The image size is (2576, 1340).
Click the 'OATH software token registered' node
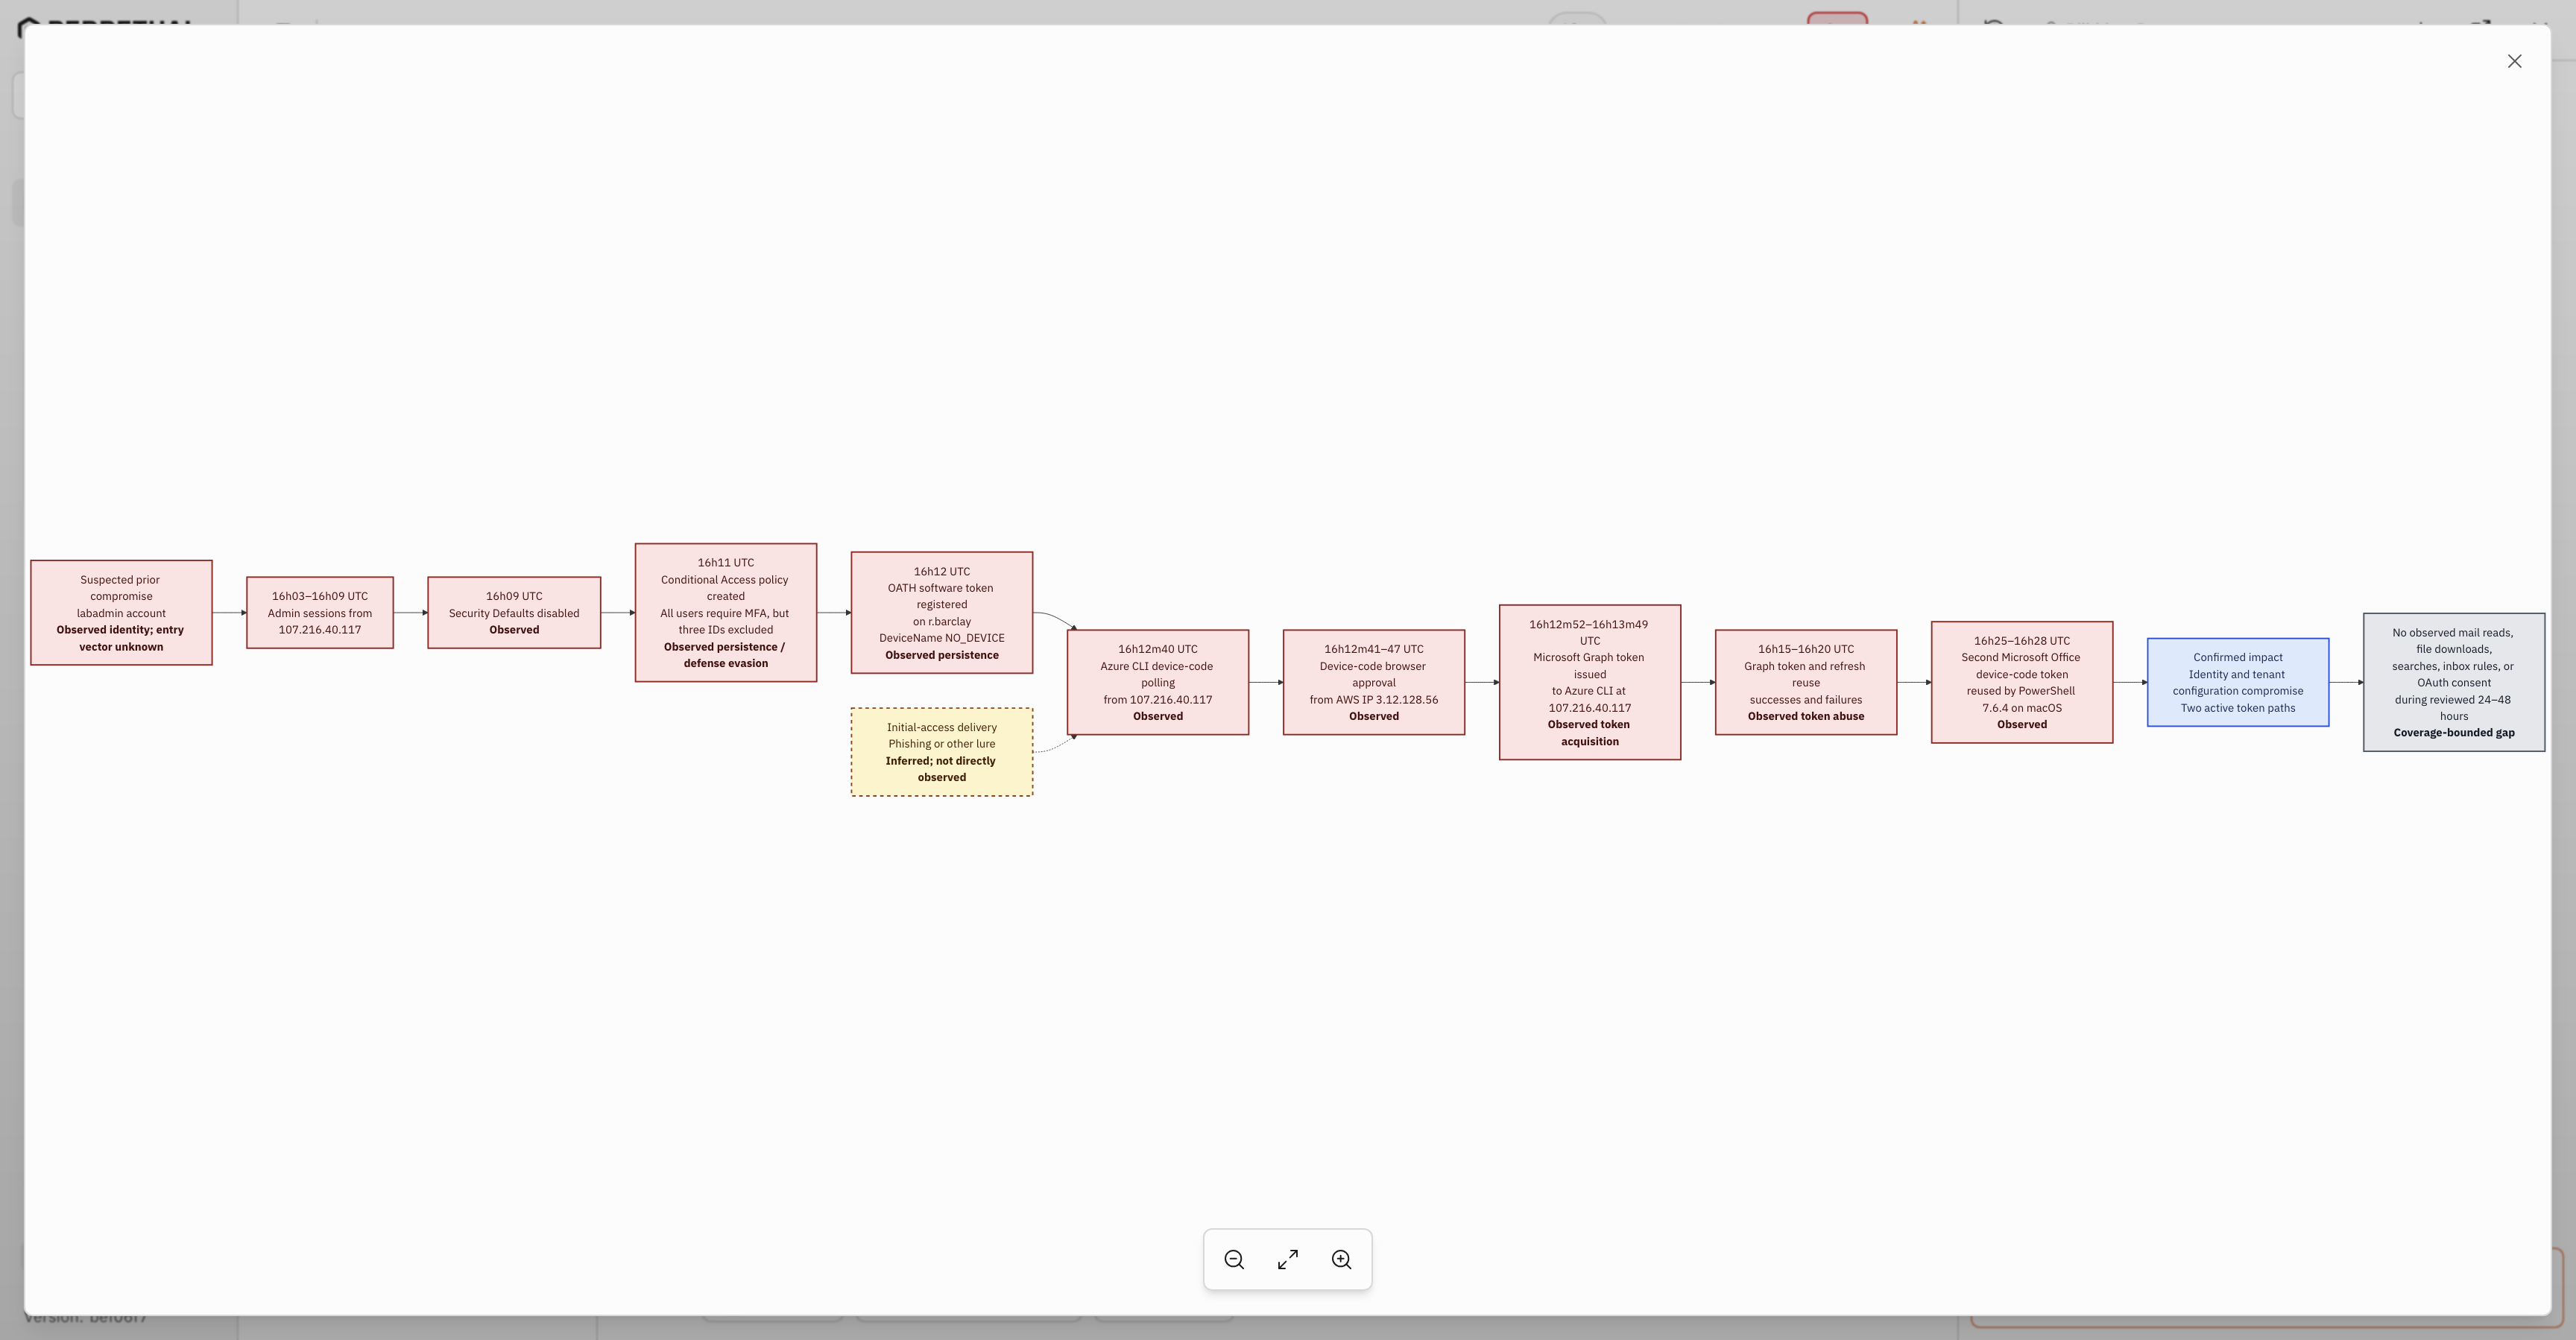tap(942, 612)
